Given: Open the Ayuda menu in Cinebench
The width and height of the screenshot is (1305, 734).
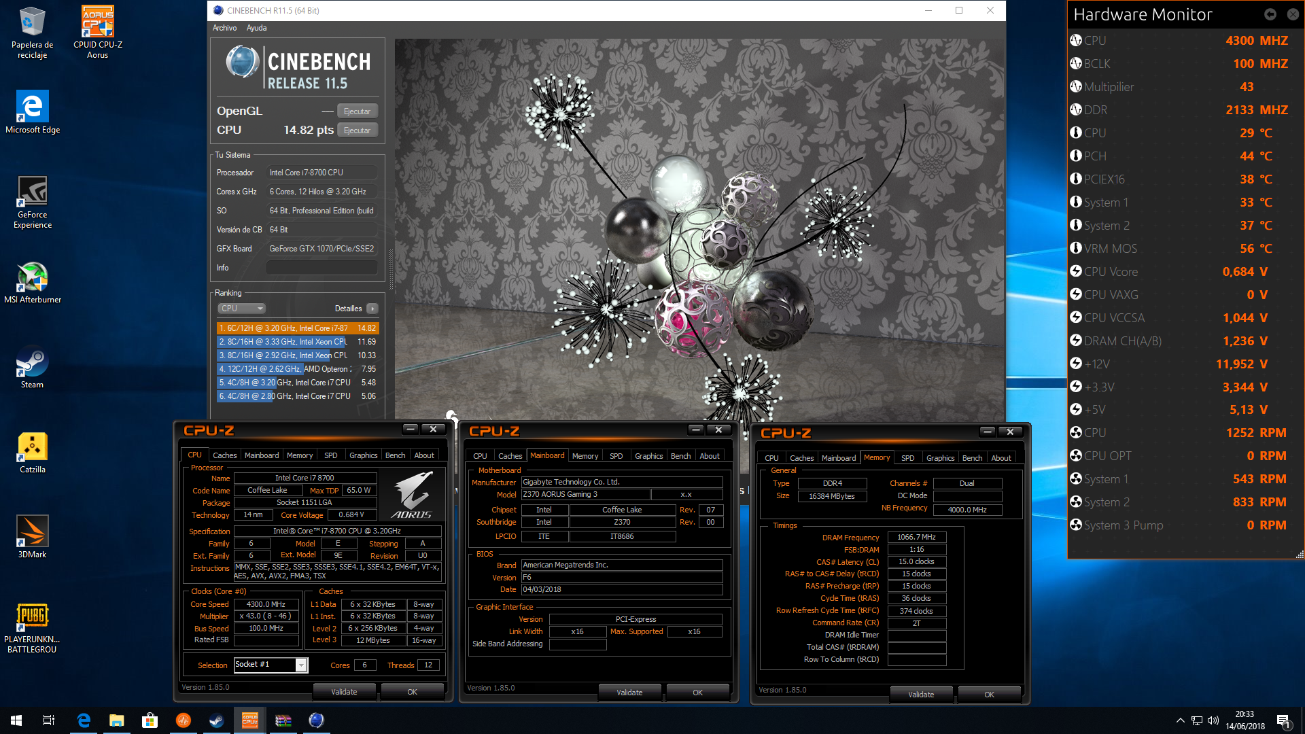Looking at the screenshot, I should [x=256, y=28].
